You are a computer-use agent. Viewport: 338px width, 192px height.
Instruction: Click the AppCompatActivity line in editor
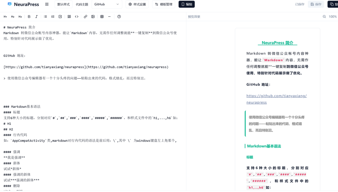(x=90, y=141)
